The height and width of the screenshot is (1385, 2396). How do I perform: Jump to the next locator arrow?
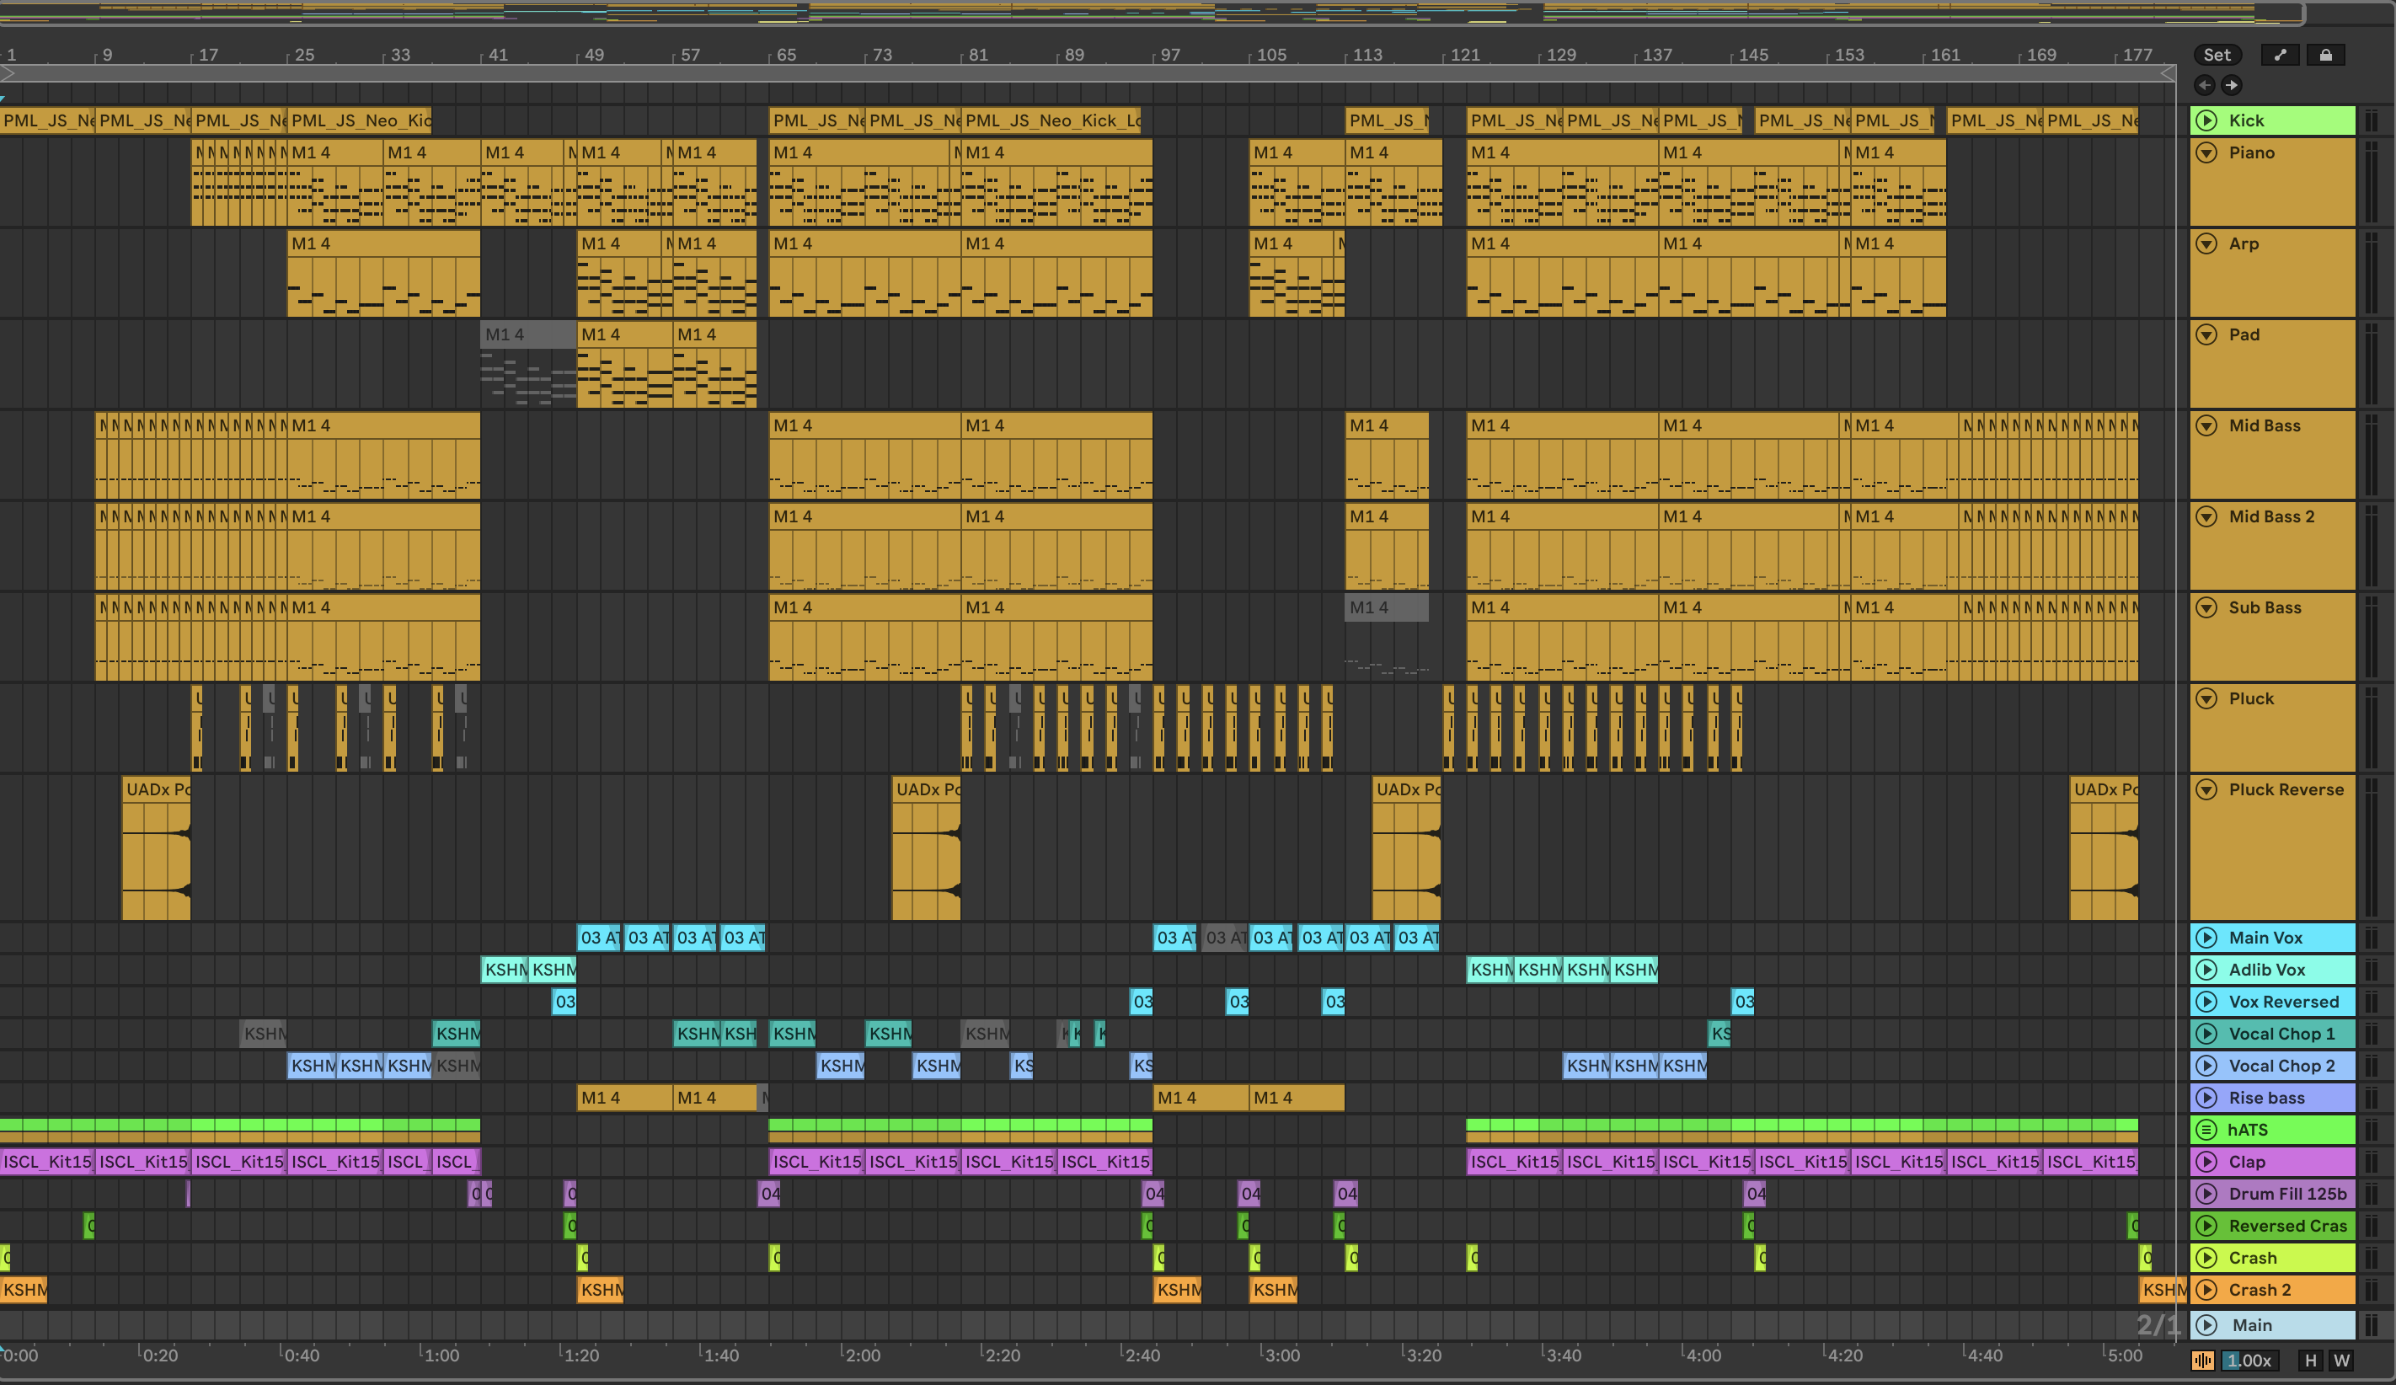click(2232, 86)
